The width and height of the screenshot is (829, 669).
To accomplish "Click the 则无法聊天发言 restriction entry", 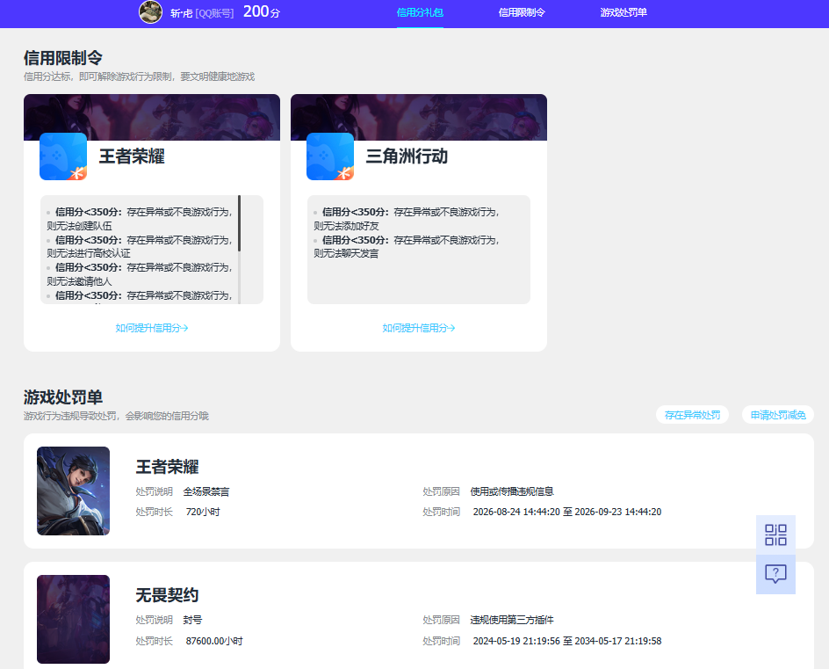I will (x=346, y=253).
